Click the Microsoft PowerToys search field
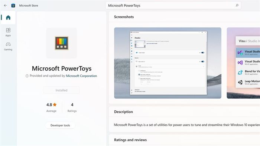 click(173, 6)
